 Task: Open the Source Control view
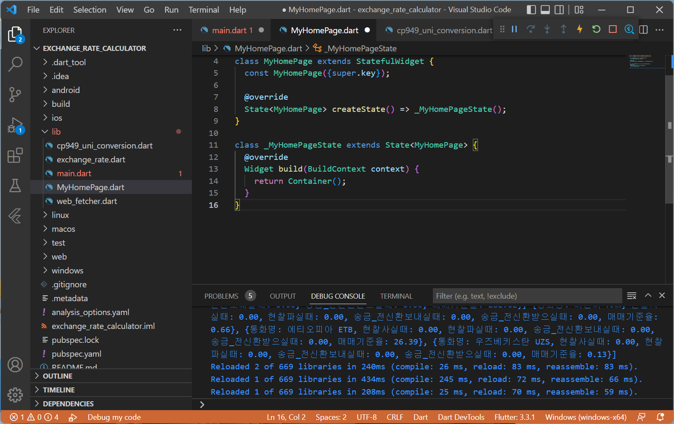(x=16, y=95)
